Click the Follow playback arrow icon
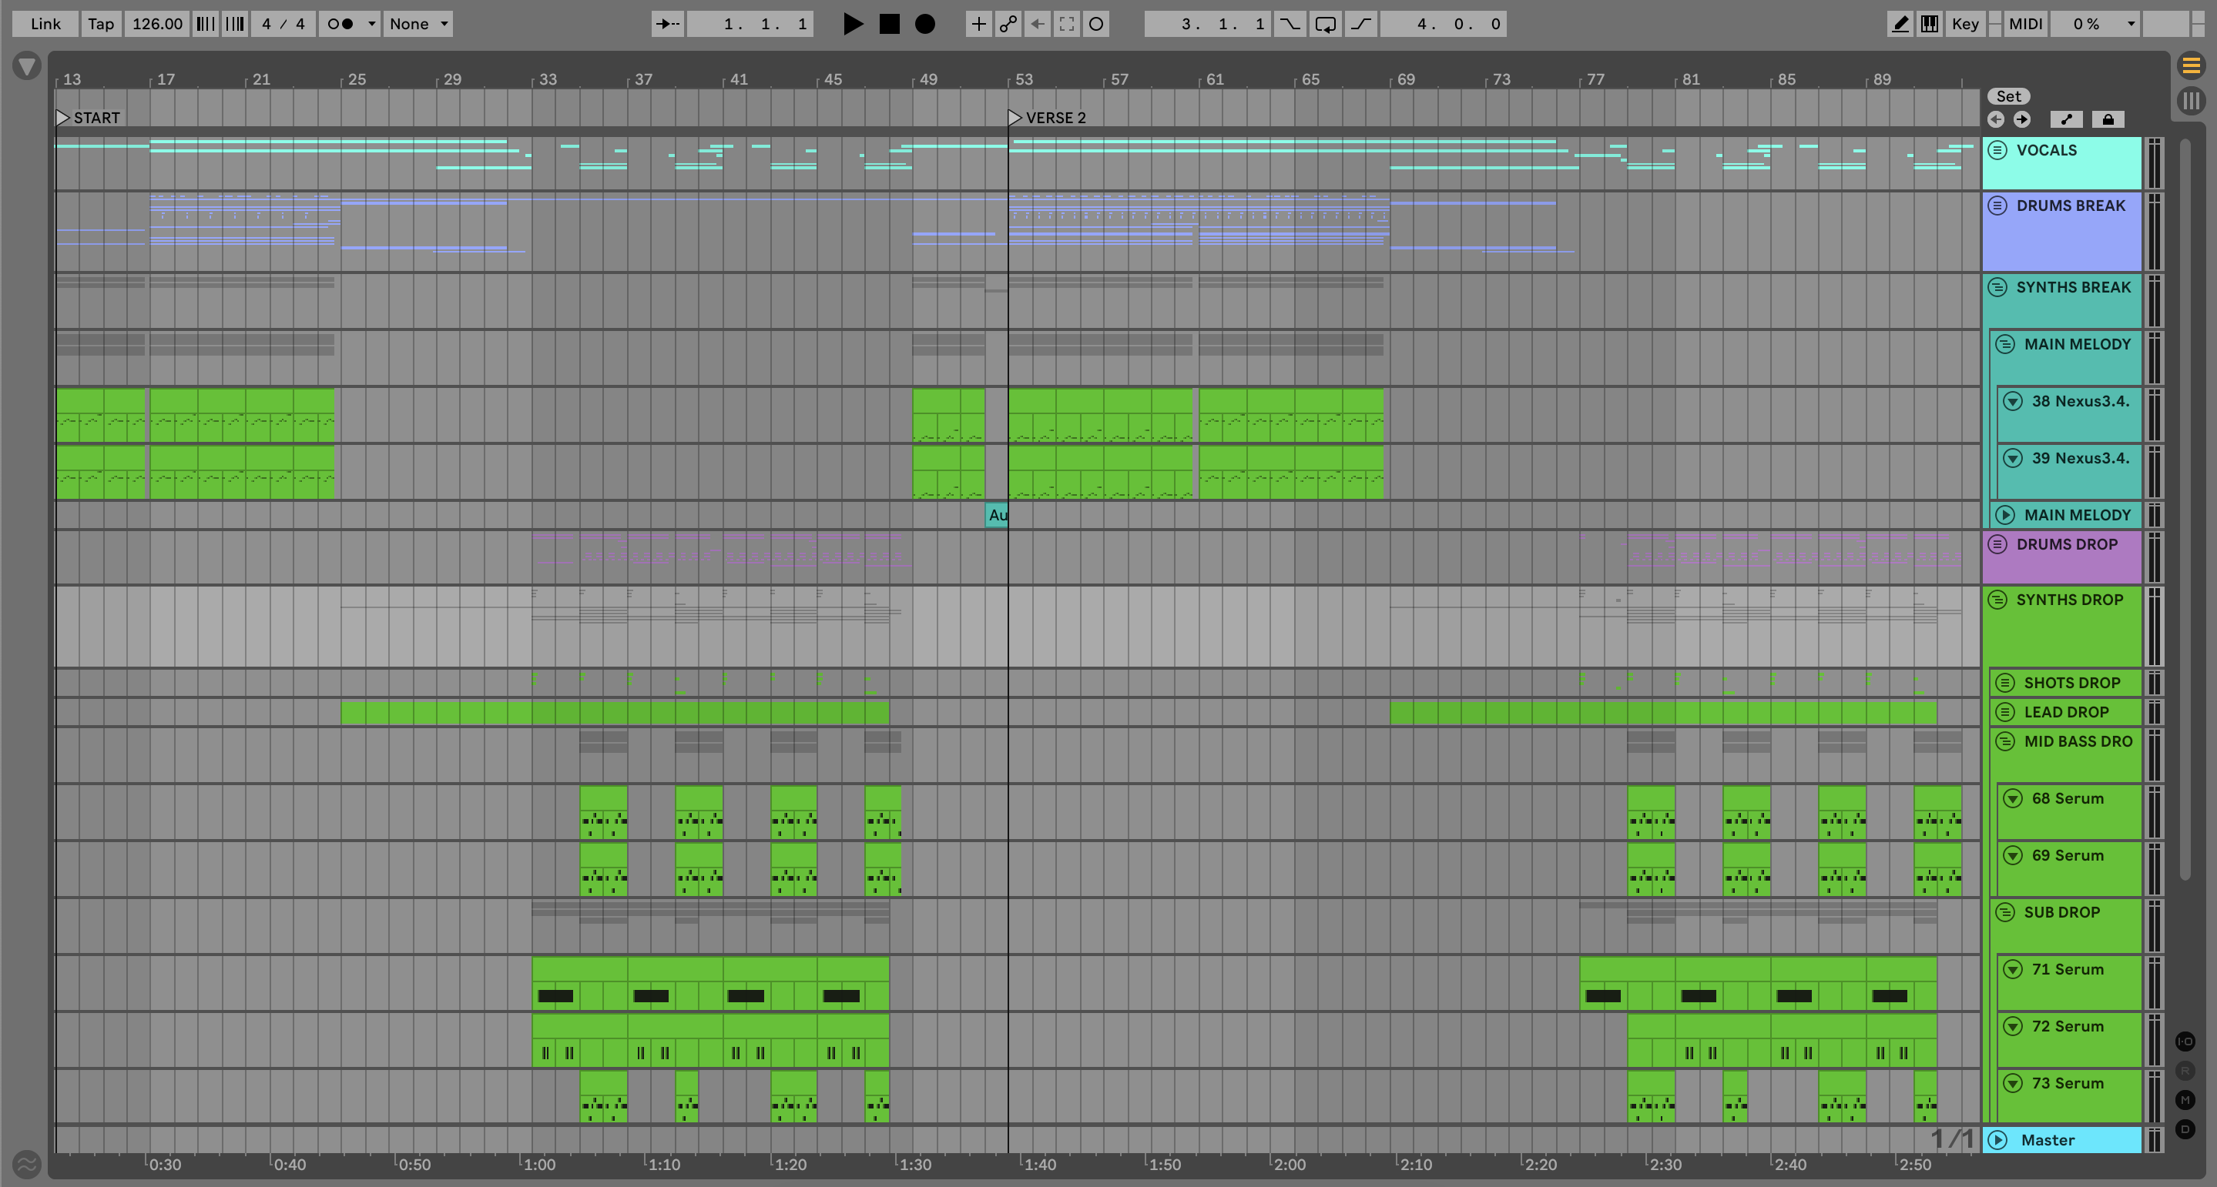 667,24
